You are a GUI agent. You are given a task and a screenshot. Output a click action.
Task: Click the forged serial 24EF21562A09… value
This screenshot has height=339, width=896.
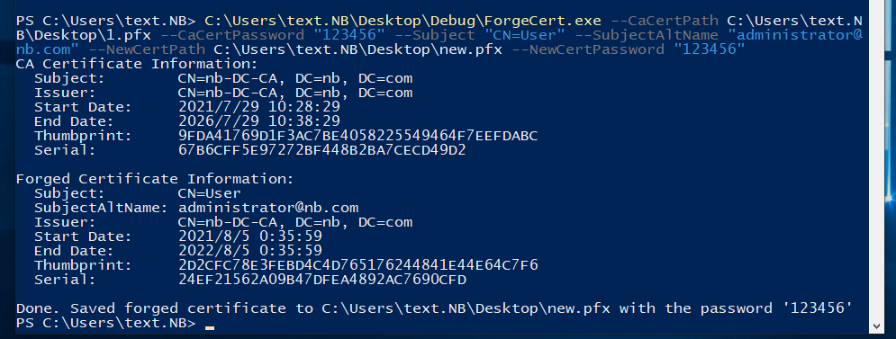pyautogui.click(x=322, y=280)
